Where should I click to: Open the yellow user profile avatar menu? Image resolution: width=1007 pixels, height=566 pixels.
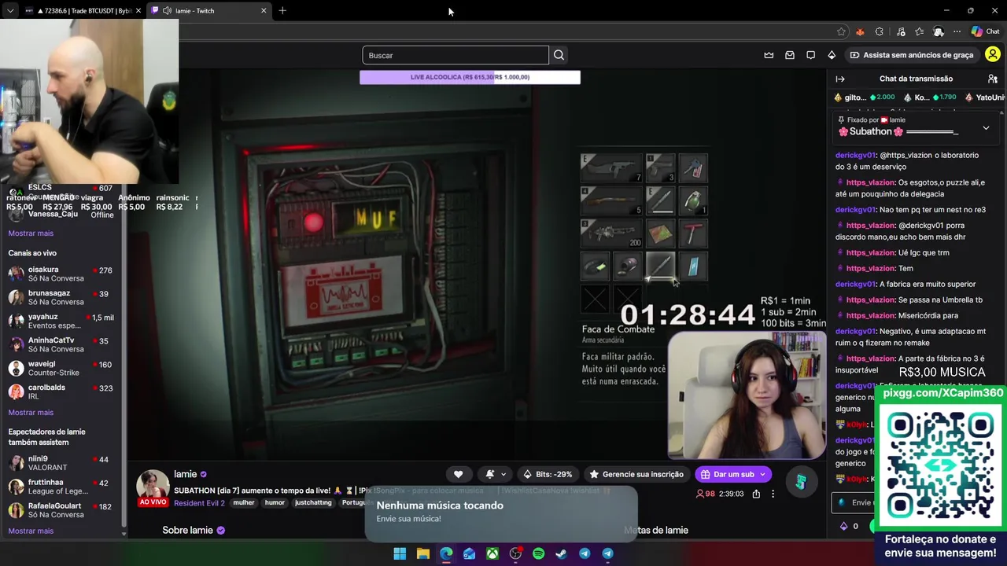point(993,55)
